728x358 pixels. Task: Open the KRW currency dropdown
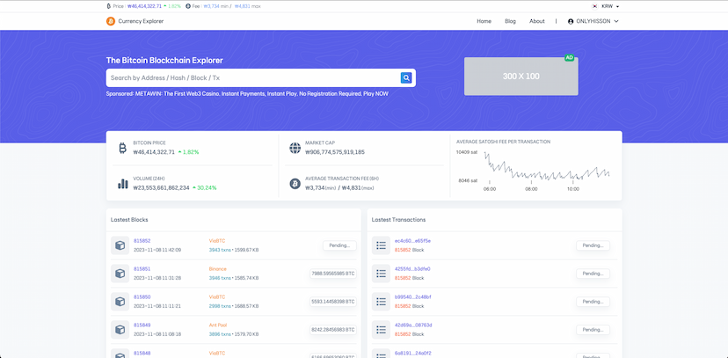click(609, 6)
